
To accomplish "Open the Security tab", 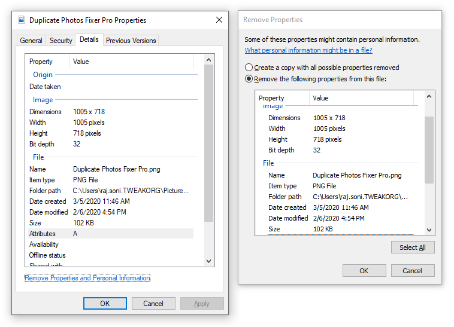I will (x=61, y=41).
